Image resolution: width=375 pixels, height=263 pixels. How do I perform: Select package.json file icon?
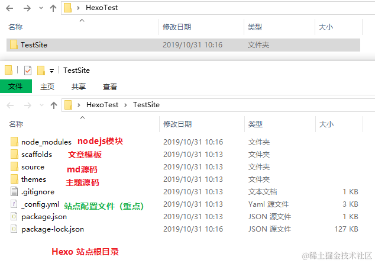coord(14,216)
